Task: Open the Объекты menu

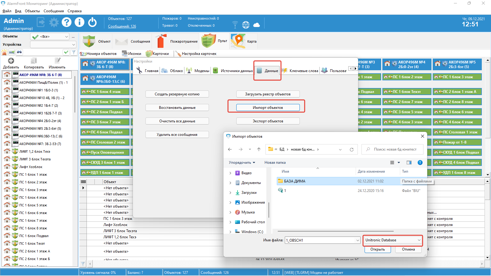Action: point(32,11)
